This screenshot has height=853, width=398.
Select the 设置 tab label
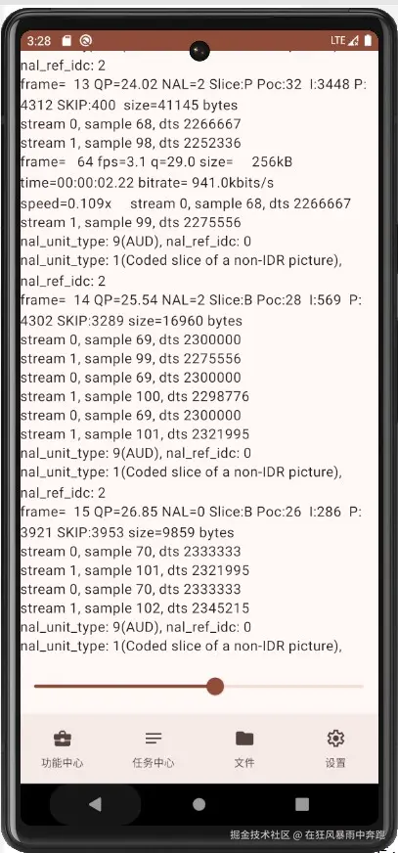click(335, 763)
